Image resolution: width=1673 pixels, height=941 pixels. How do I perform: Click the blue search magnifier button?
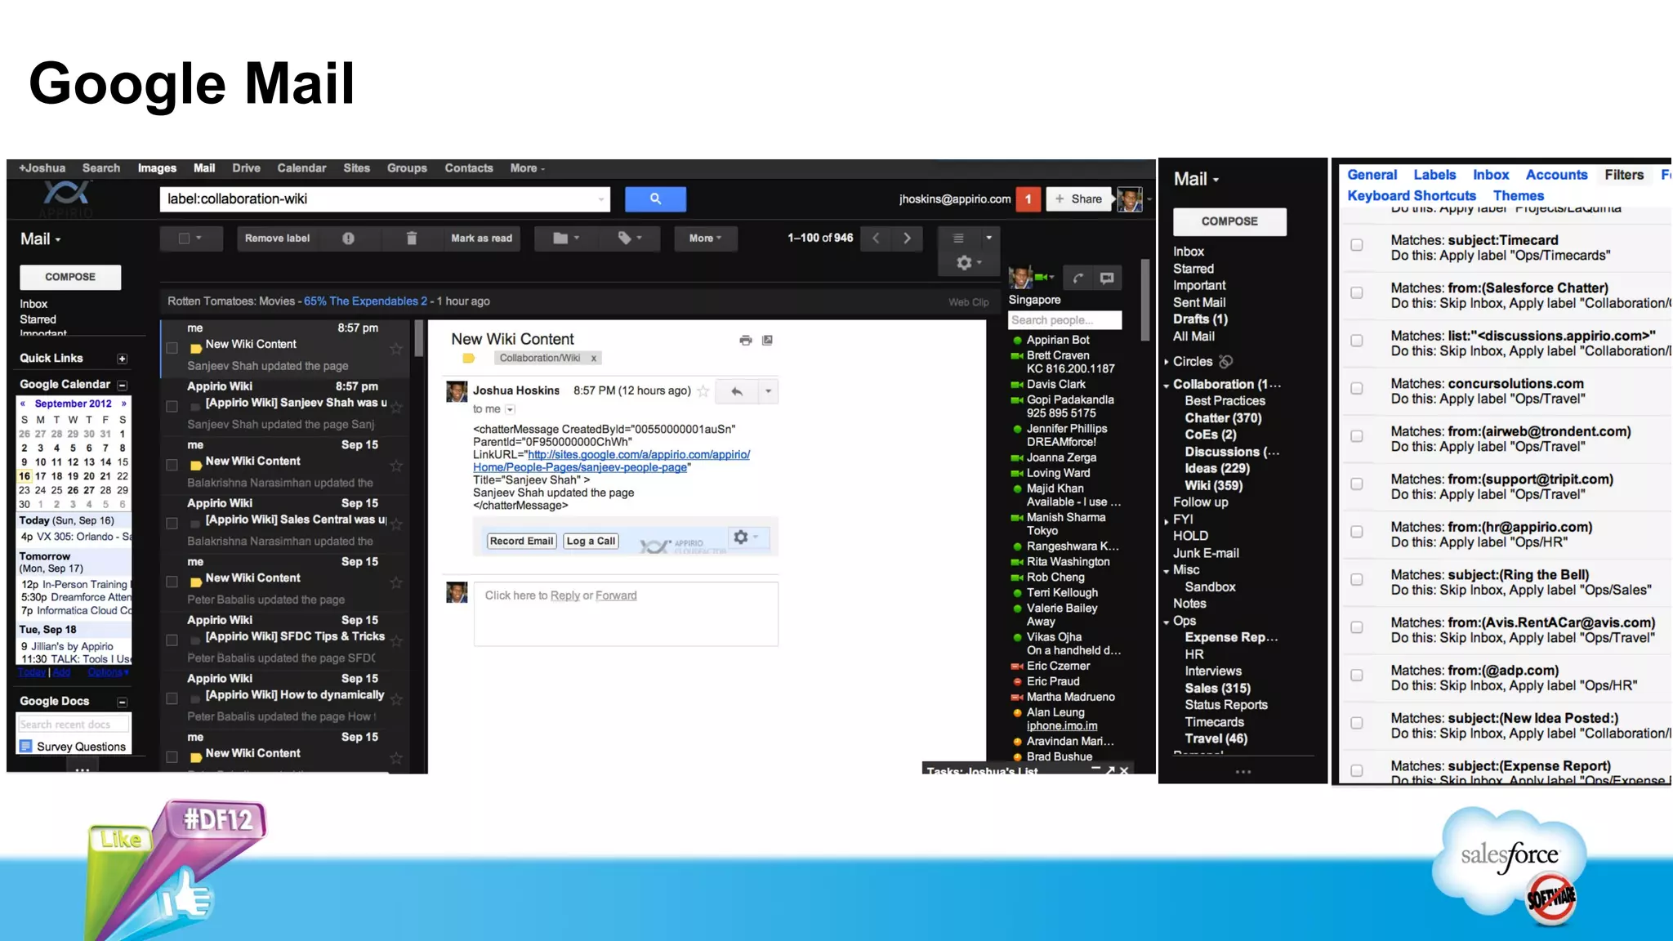(x=655, y=198)
